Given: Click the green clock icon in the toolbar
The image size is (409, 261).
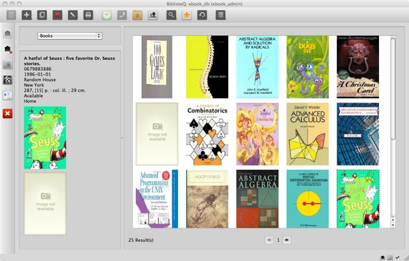Looking at the screenshot, I should coord(107,15).
